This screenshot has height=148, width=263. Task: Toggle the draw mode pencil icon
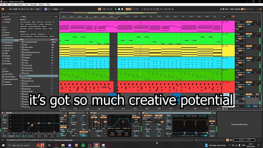click(x=221, y=9)
